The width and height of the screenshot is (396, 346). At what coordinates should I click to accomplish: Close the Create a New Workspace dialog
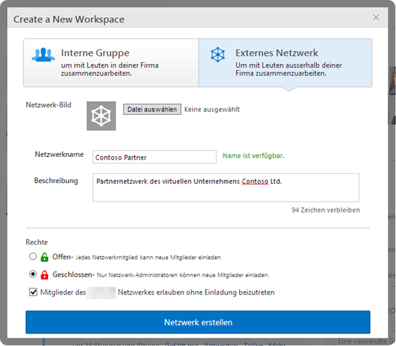point(376,17)
